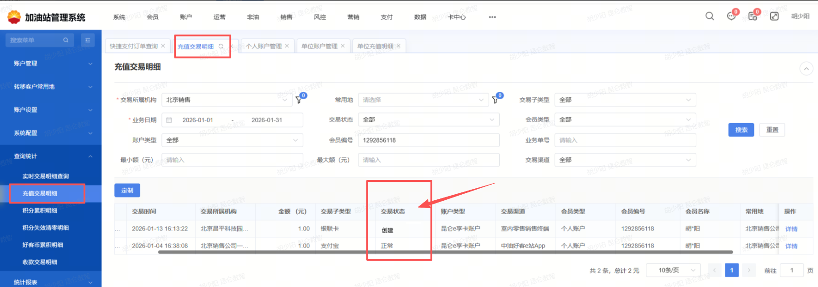Open the 交易状态 dropdown
Image resolution: width=818 pixels, height=287 pixels.
point(428,120)
